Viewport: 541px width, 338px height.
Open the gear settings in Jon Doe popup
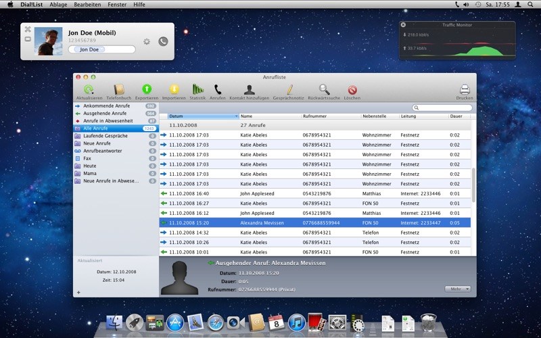click(x=147, y=41)
